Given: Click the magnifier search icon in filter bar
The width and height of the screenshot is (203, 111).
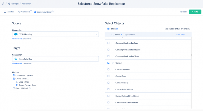Looking at the screenshot, I should click(112, 34).
